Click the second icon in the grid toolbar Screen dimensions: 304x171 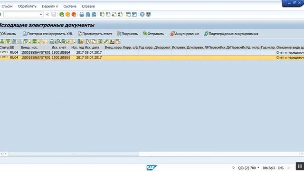click(x=8, y=41)
